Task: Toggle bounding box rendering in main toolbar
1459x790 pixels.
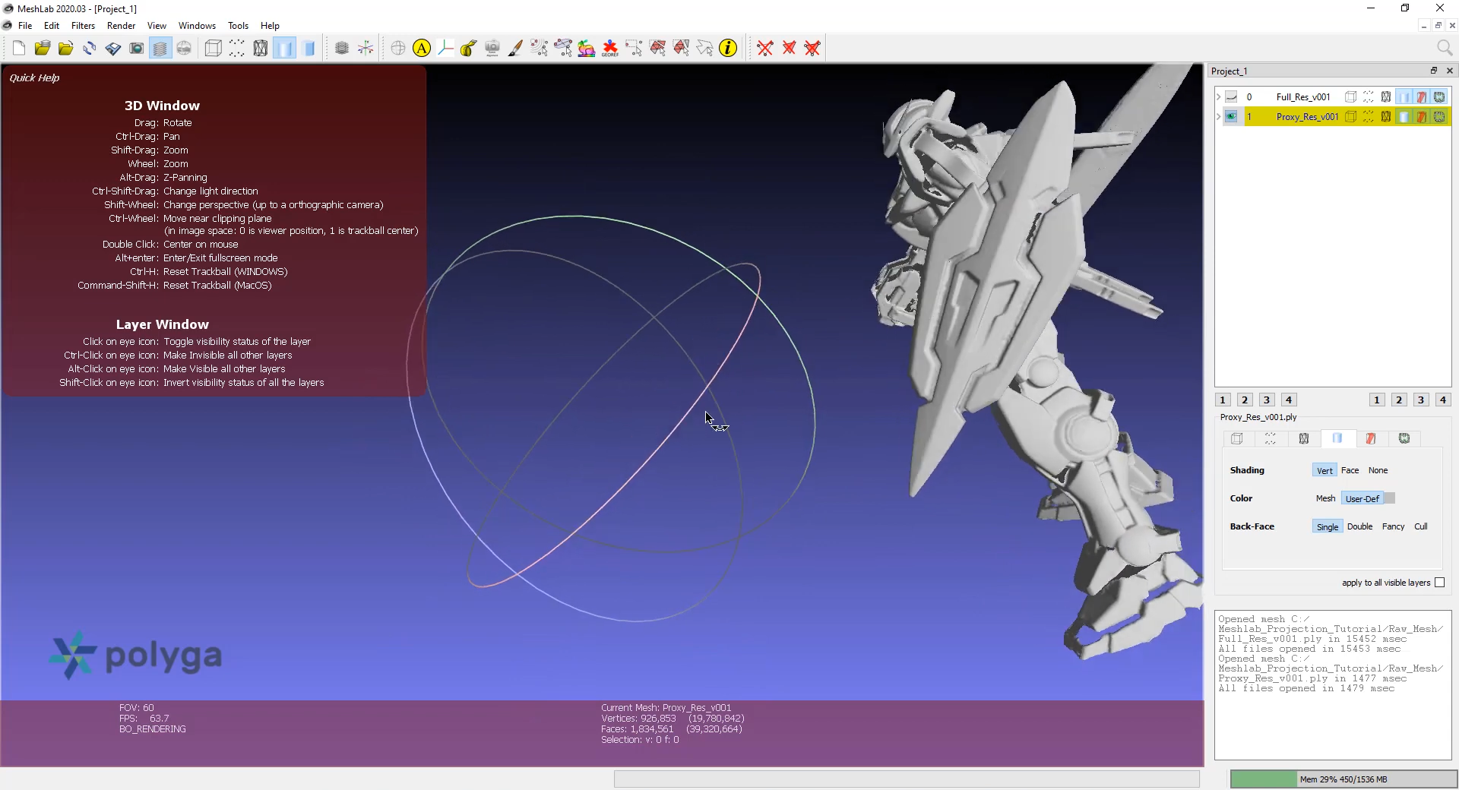Action: [x=214, y=49]
